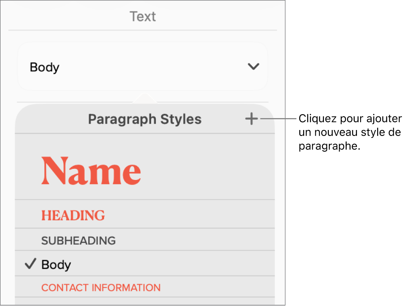
Task: Click the Paragraph Styles header
Action: pos(145,119)
